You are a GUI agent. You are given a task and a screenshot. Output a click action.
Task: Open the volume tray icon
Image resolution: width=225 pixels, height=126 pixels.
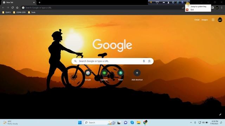pos(203,122)
